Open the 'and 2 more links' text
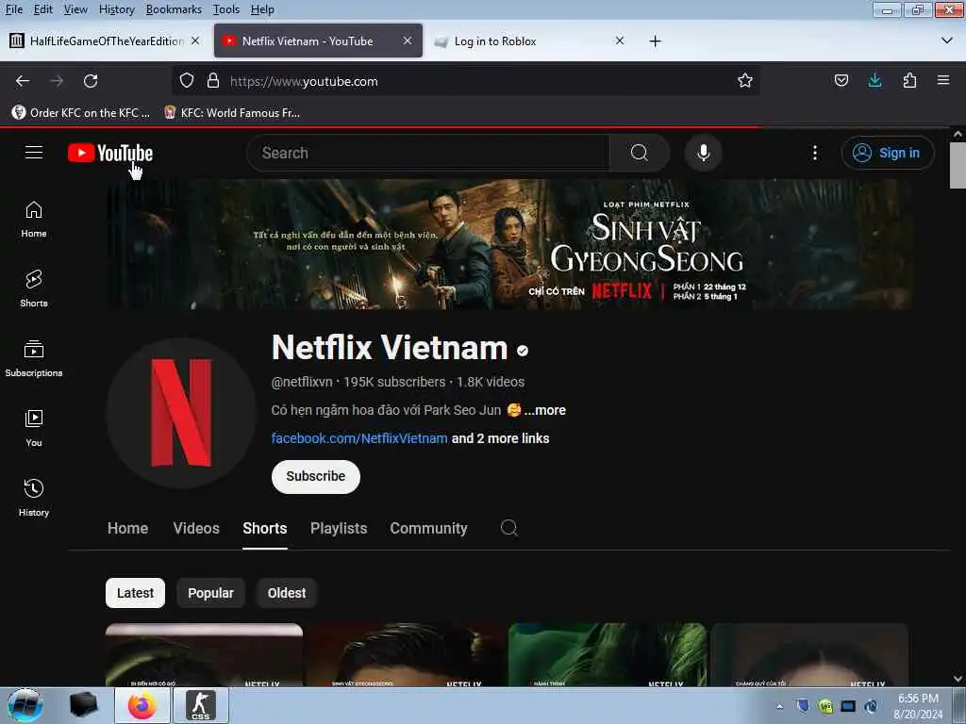The image size is (966, 724). 500,438
